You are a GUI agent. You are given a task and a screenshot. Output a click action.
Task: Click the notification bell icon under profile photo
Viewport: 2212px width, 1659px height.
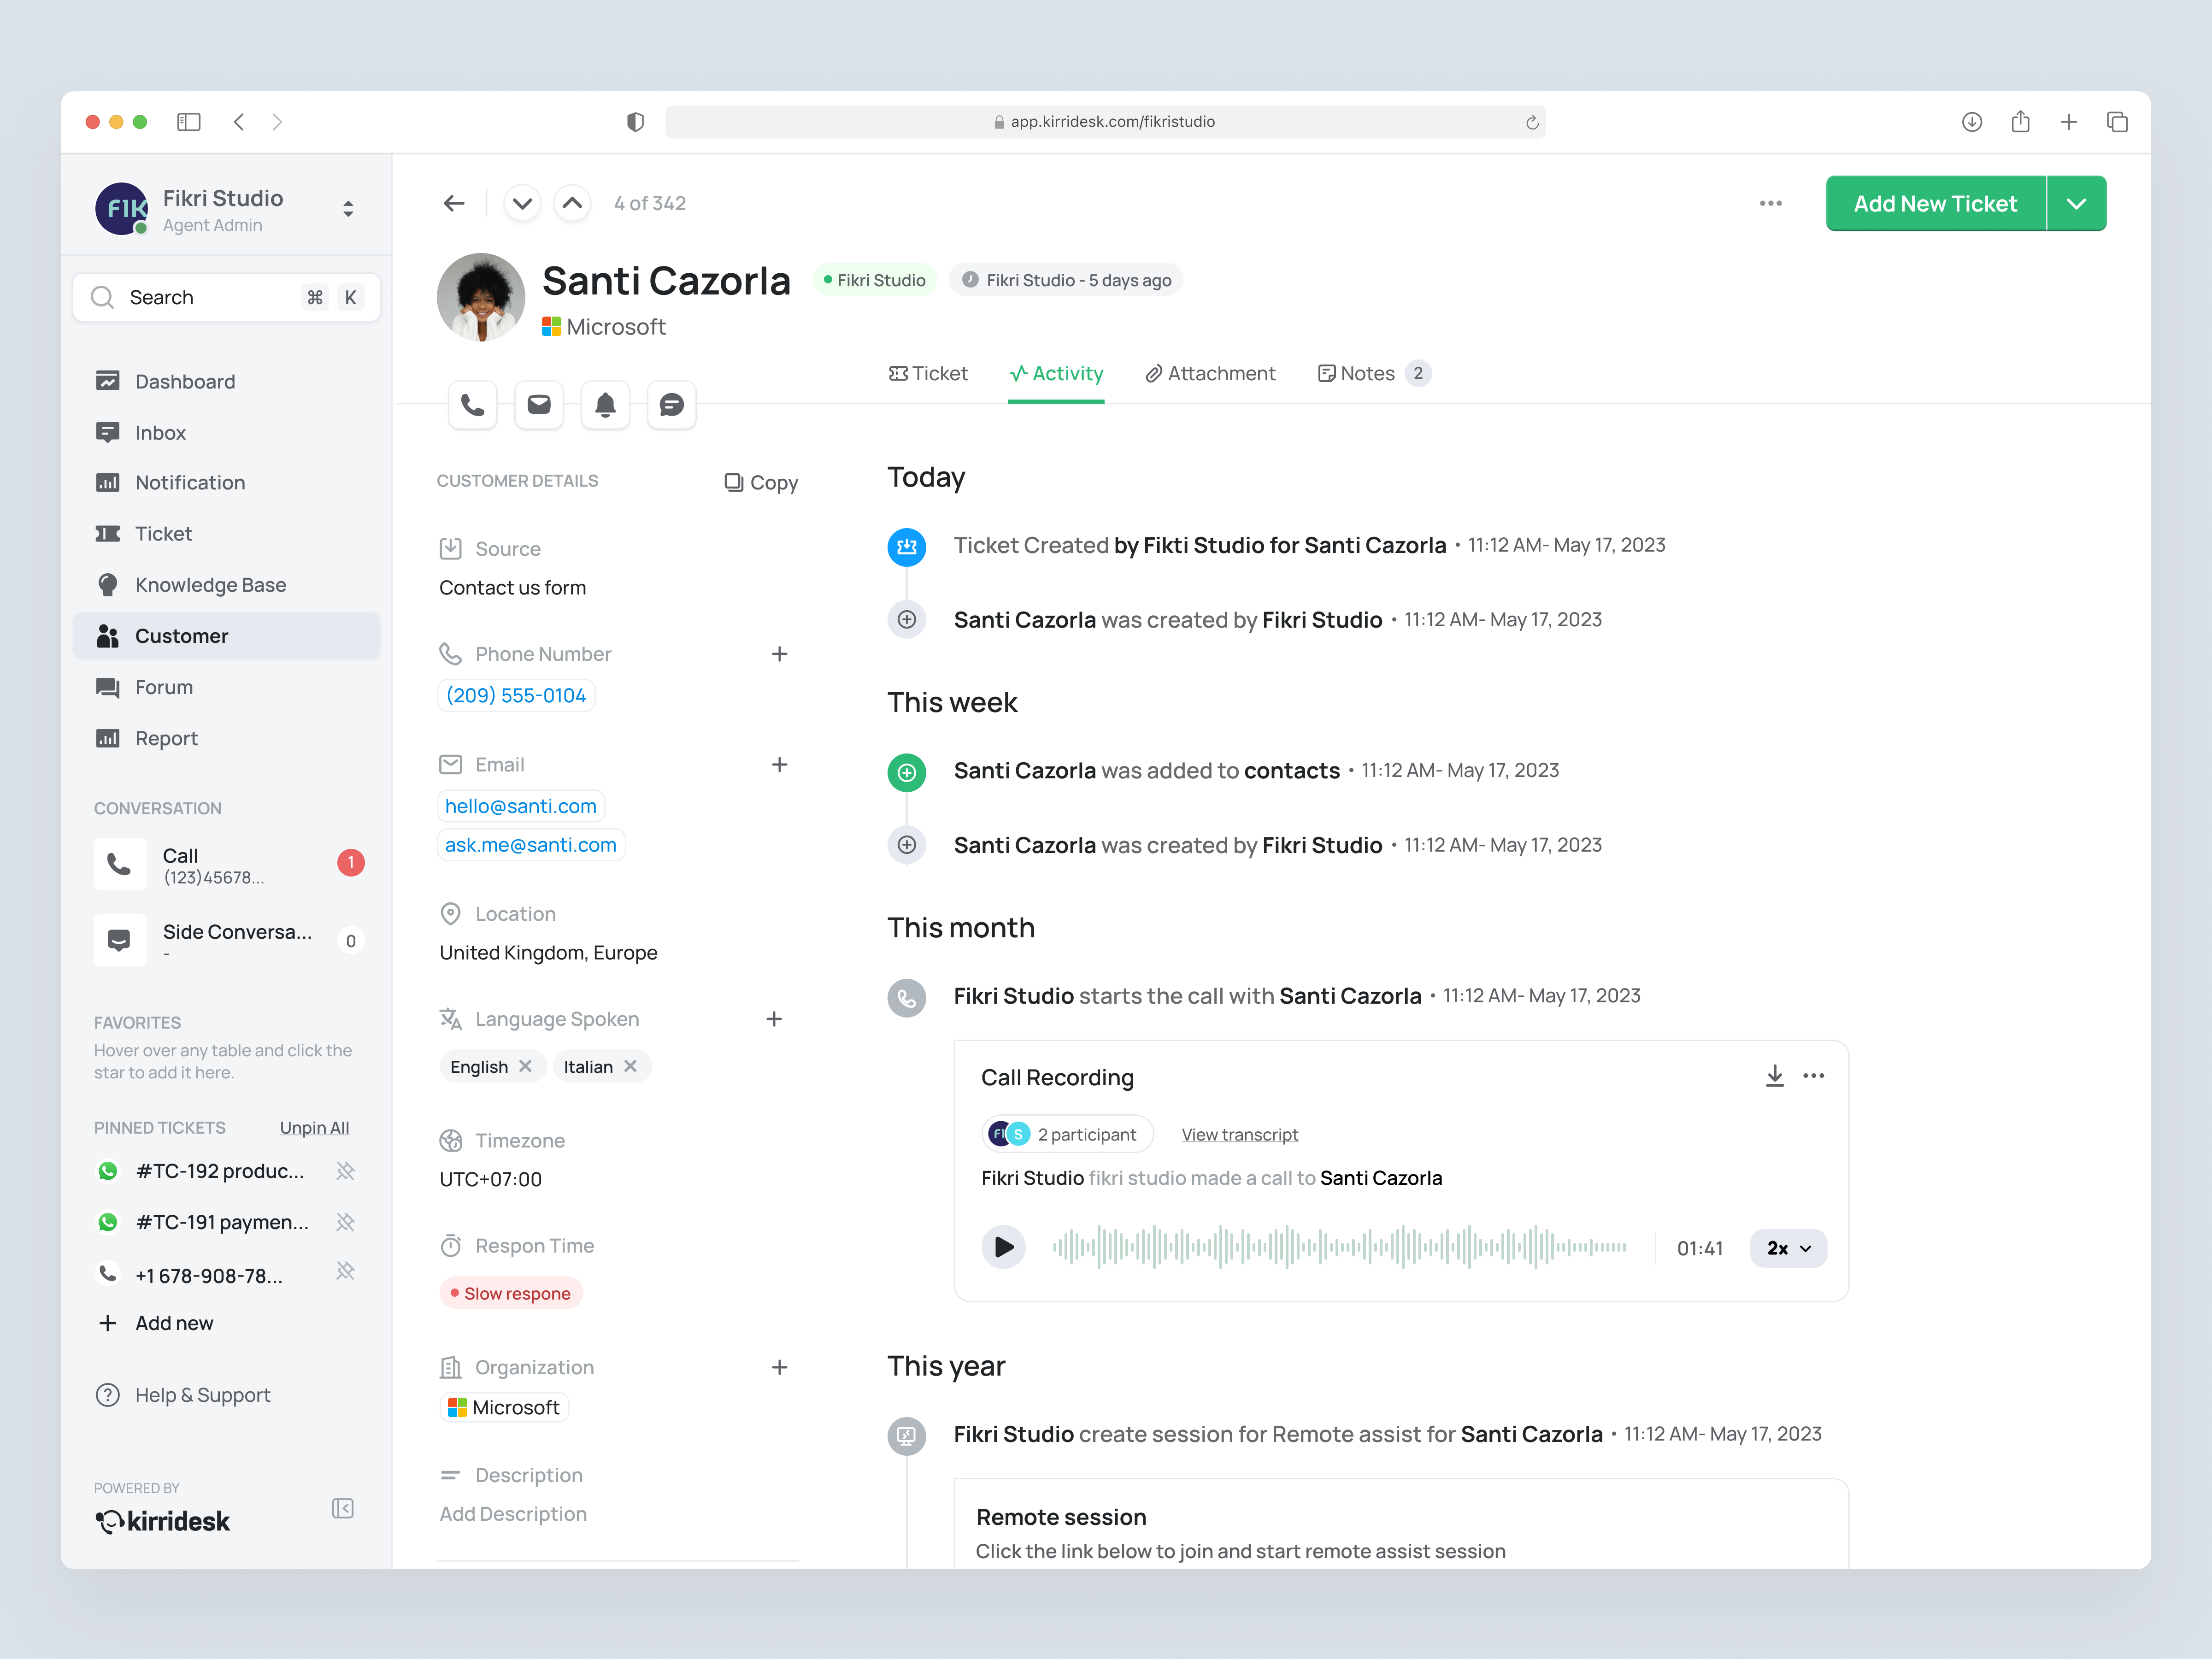click(605, 404)
